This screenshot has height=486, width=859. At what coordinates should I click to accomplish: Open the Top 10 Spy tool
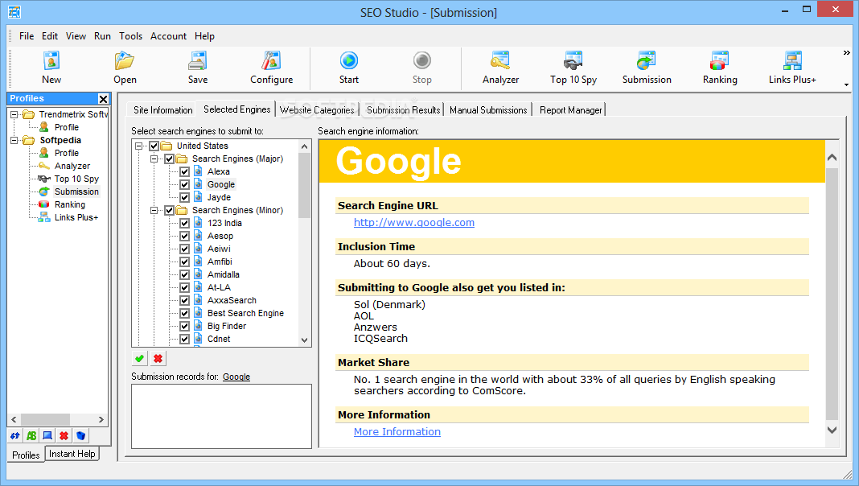click(x=573, y=68)
